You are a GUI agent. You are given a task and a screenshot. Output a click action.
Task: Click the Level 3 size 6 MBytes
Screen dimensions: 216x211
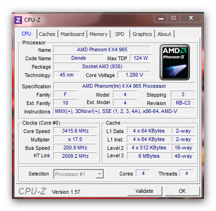tap(149, 156)
